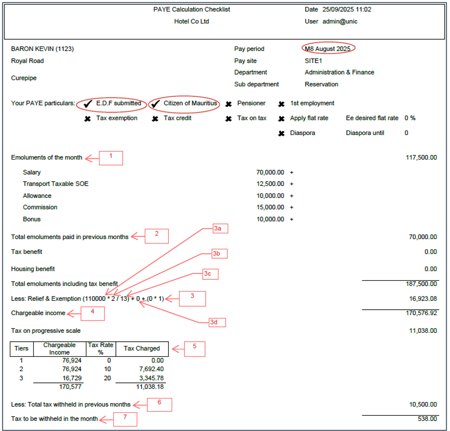This screenshot has height=431, width=450.
Task: Click callout box 1 near Emoluments of the month
Action: [111, 158]
